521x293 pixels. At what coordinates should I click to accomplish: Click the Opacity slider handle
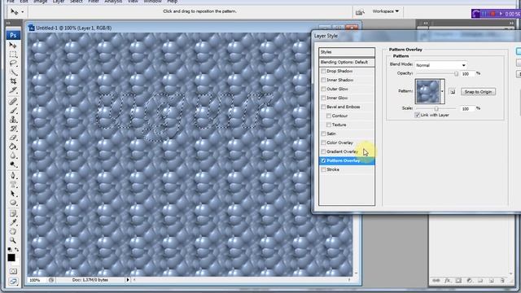click(x=456, y=74)
